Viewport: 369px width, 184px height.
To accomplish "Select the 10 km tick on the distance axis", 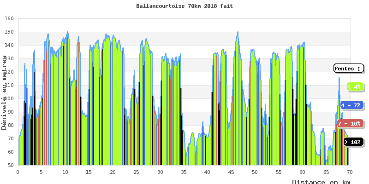I will pyautogui.click(x=65, y=172).
